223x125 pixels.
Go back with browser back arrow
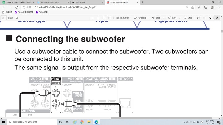click(x=4, y=7)
